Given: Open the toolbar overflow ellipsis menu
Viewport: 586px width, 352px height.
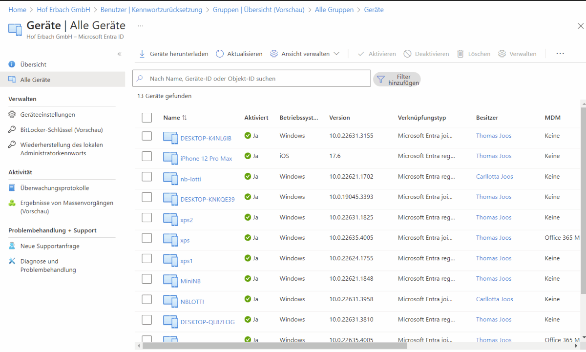Looking at the screenshot, I should click(560, 54).
